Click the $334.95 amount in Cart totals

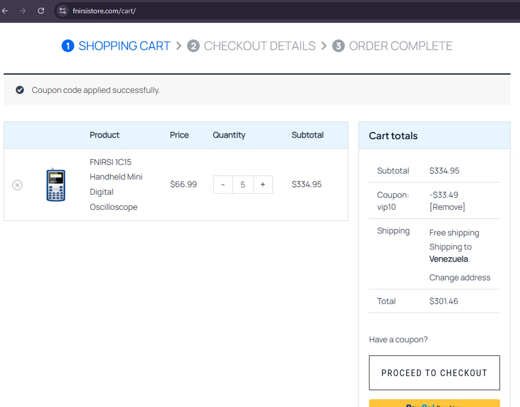(444, 171)
